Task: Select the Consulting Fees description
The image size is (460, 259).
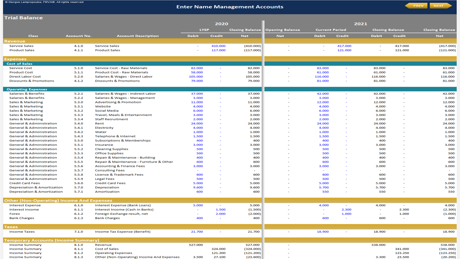Action: 110,171
